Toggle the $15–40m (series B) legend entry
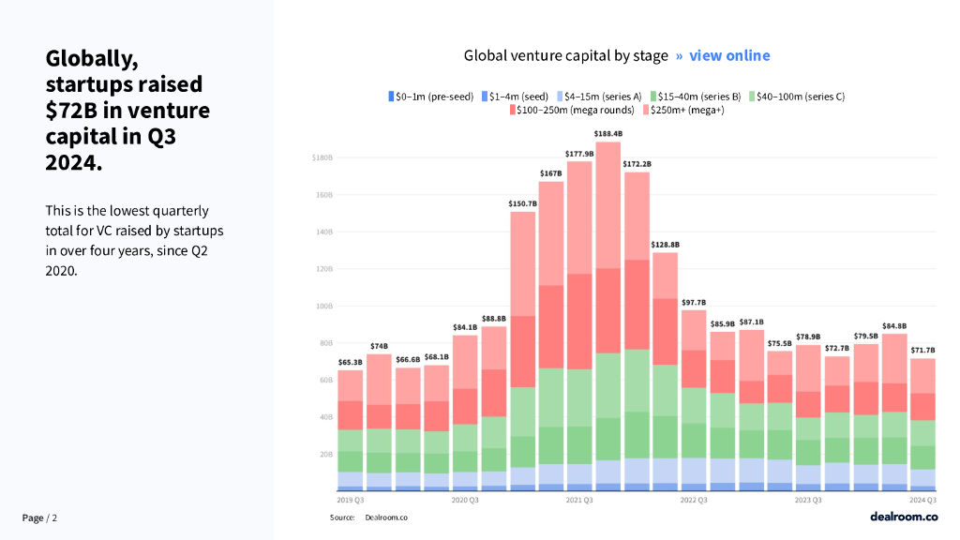 (x=699, y=97)
